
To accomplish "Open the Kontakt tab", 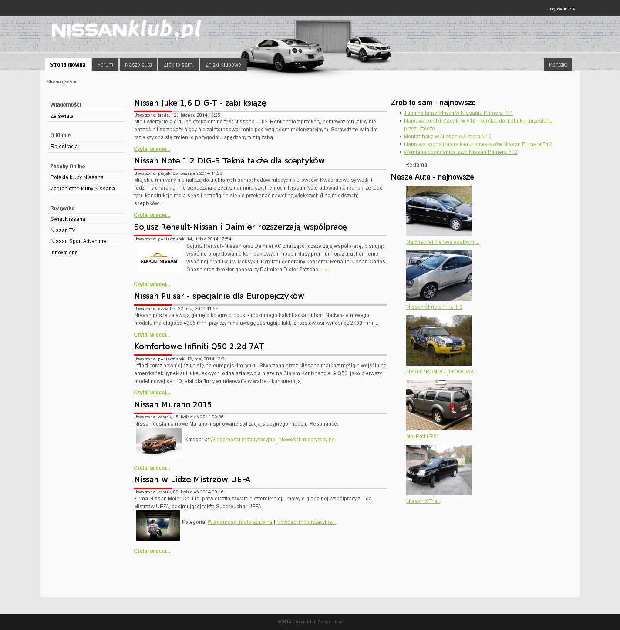I will click(558, 65).
